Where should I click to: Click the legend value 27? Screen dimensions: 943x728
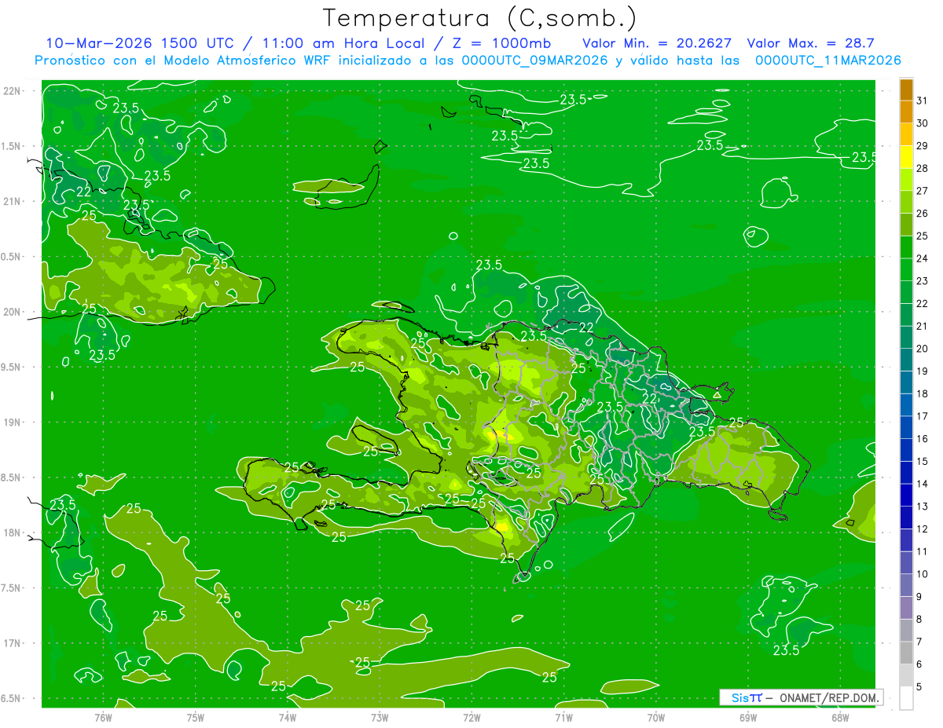pyautogui.click(x=923, y=191)
